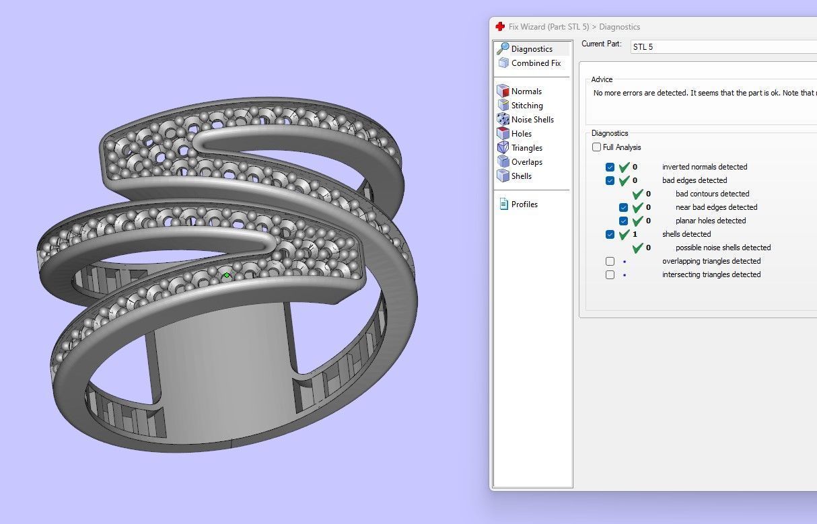Click the Fix Wizard title bar text

574,27
